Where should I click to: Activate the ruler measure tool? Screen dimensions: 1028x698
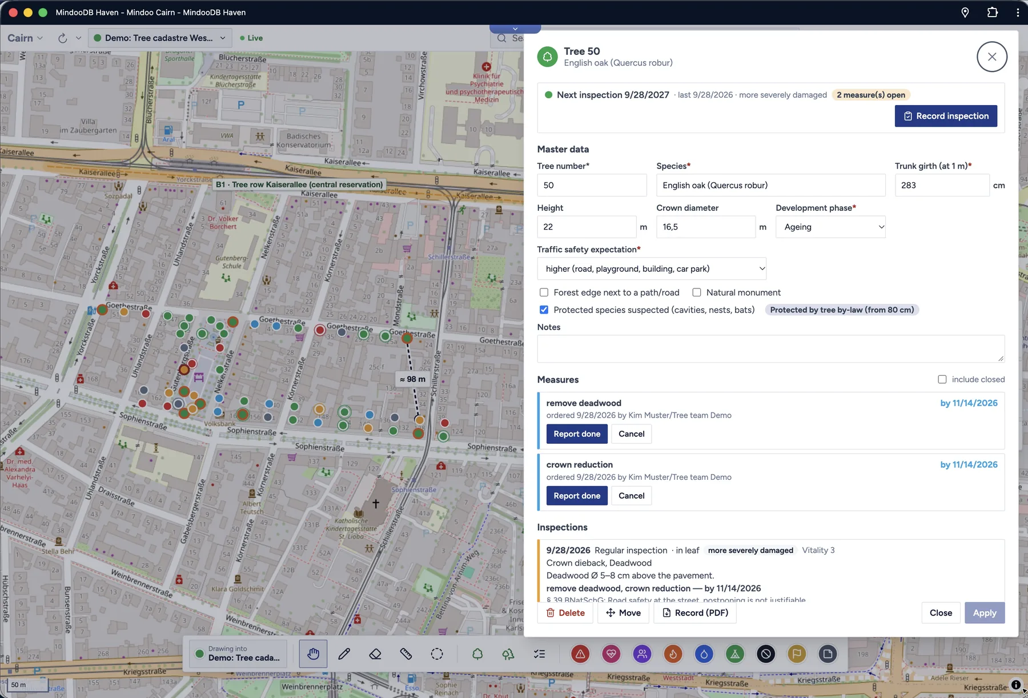[406, 654]
